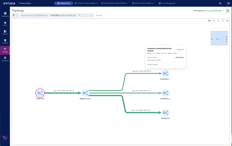Open the Dashboards sidebar section

5,14
